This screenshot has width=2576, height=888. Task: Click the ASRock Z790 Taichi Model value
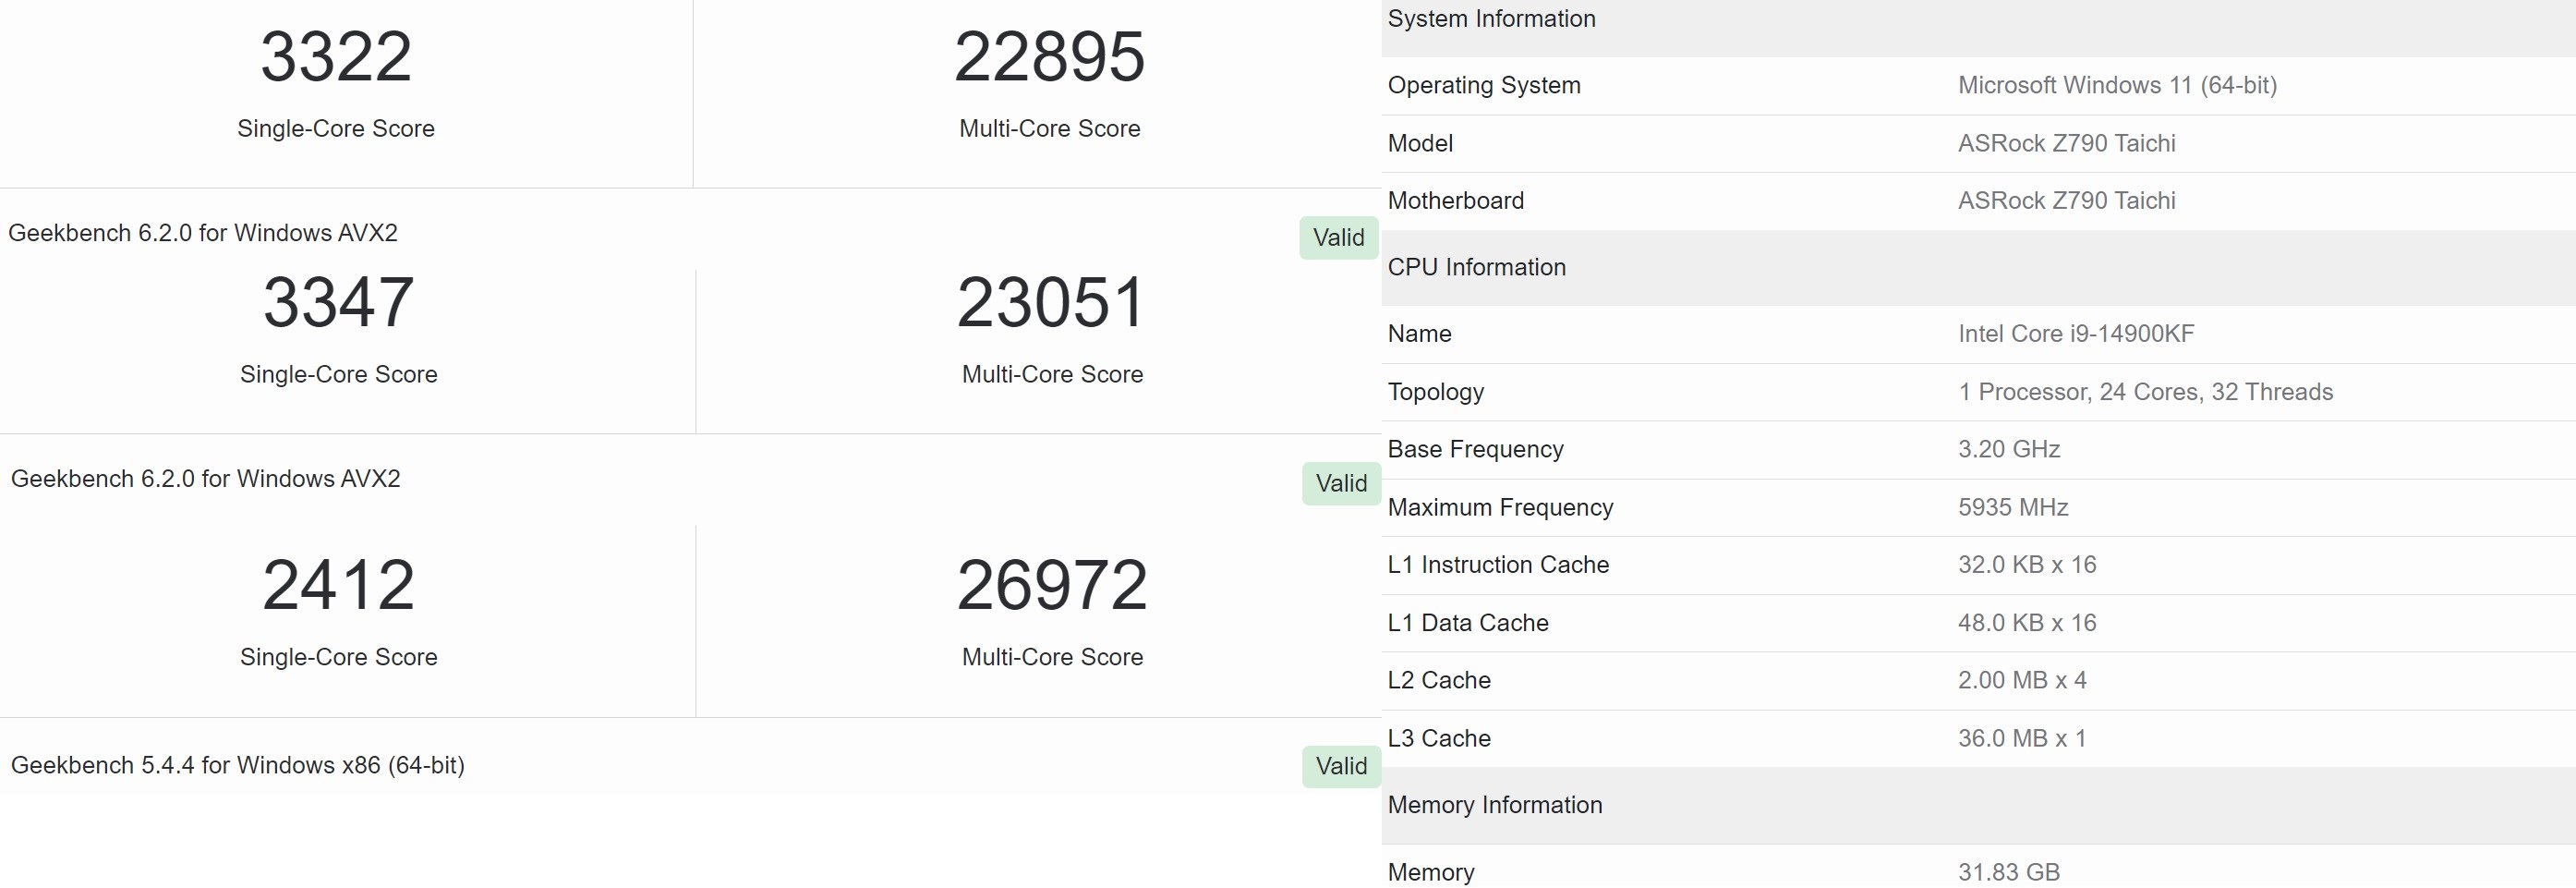pyautogui.click(x=2066, y=143)
